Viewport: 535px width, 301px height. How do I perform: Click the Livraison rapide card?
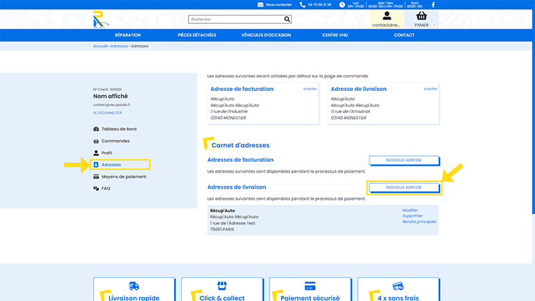click(x=134, y=290)
